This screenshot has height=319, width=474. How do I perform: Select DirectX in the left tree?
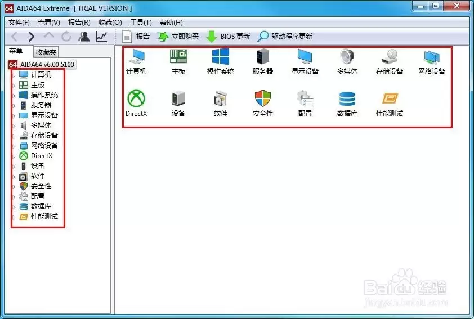point(35,156)
